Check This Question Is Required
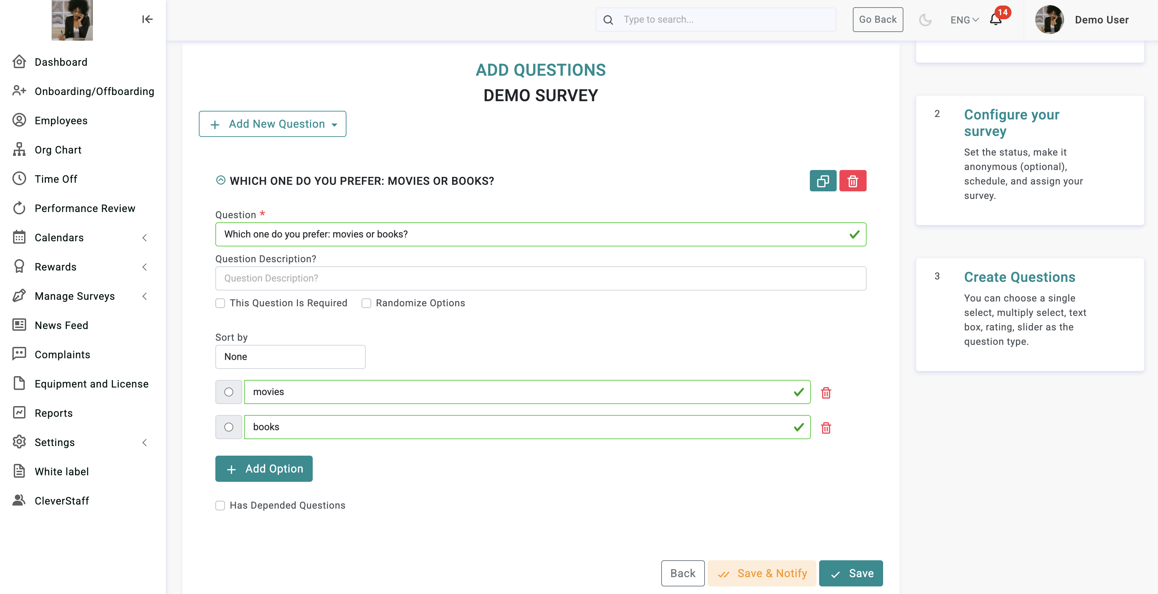1158x594 pixels. point(220,303)
